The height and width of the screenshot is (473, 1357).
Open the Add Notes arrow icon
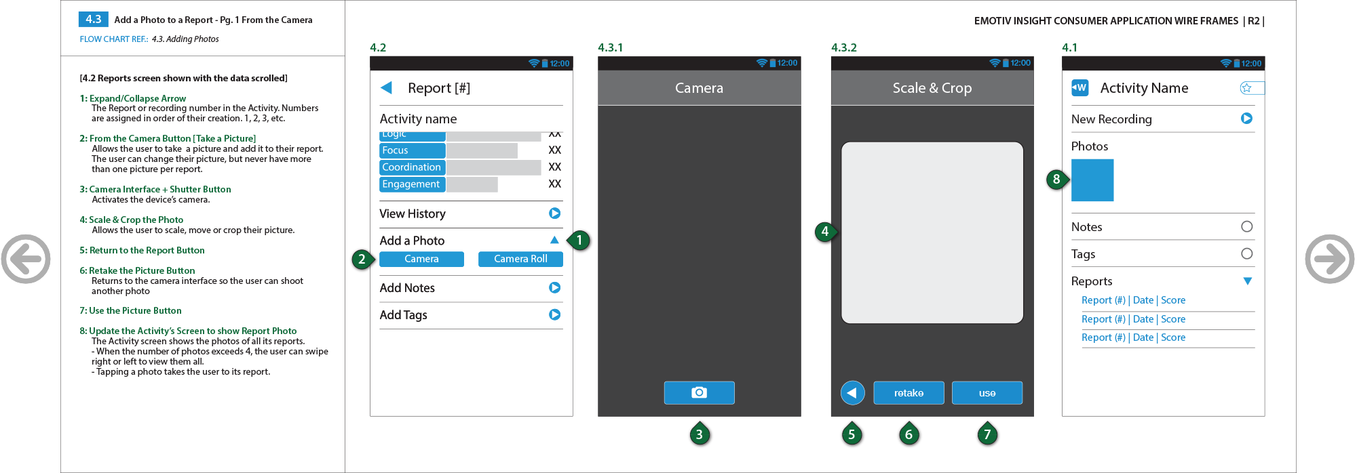click(554, 288)
